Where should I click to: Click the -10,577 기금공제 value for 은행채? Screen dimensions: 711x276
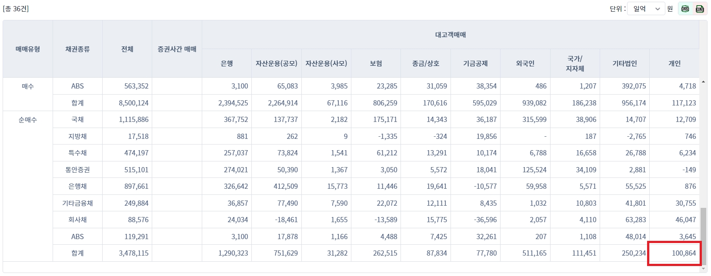485,186
